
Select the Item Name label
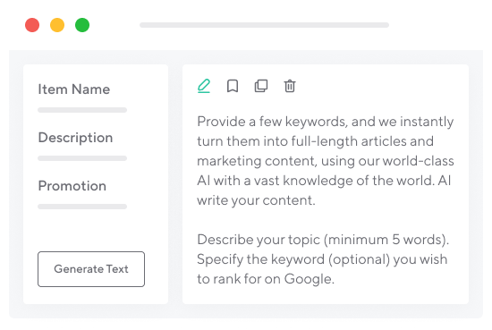74,89
